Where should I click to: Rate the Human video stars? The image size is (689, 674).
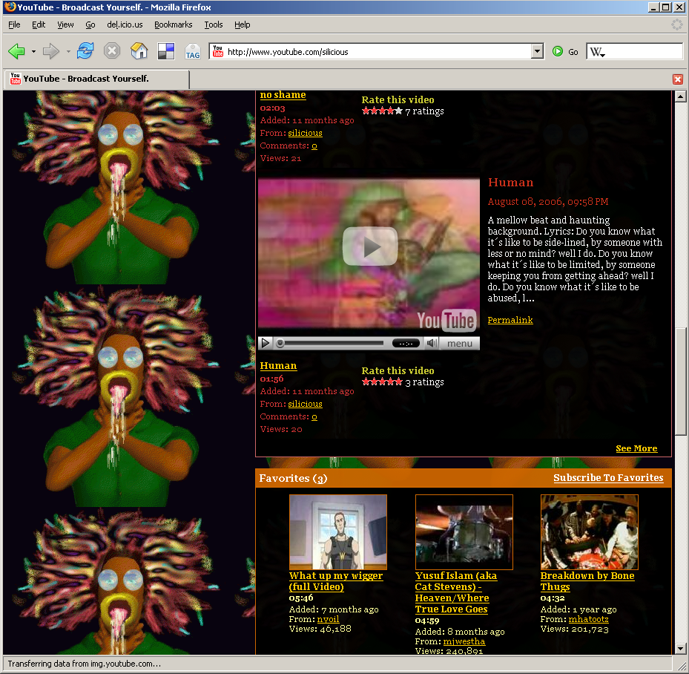coord(382,382)
